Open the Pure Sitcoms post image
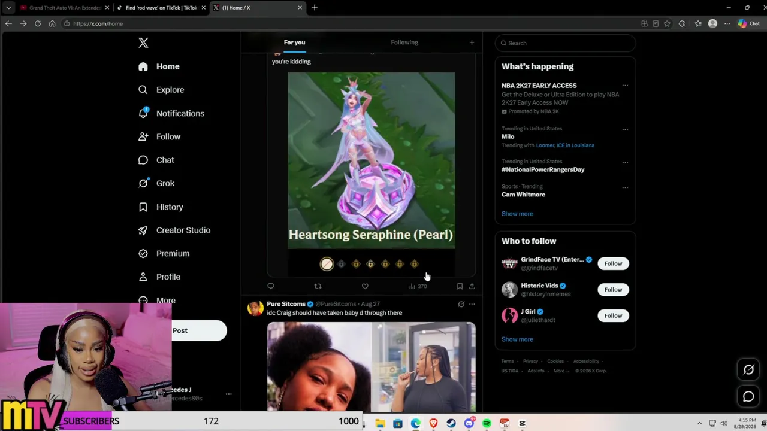 point(372,367)
